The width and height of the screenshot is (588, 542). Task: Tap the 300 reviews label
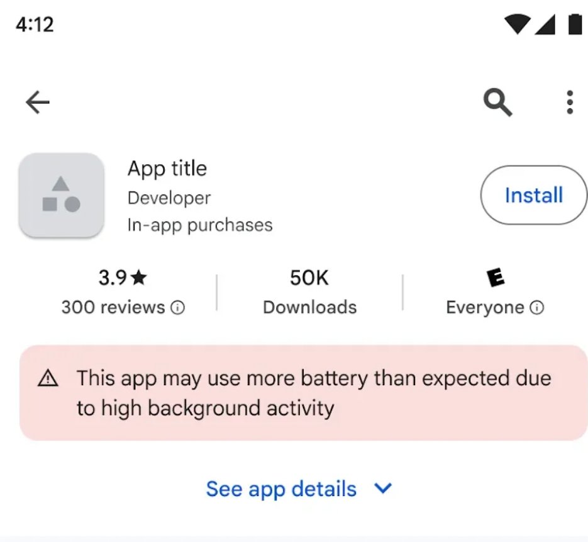[113, 308]
